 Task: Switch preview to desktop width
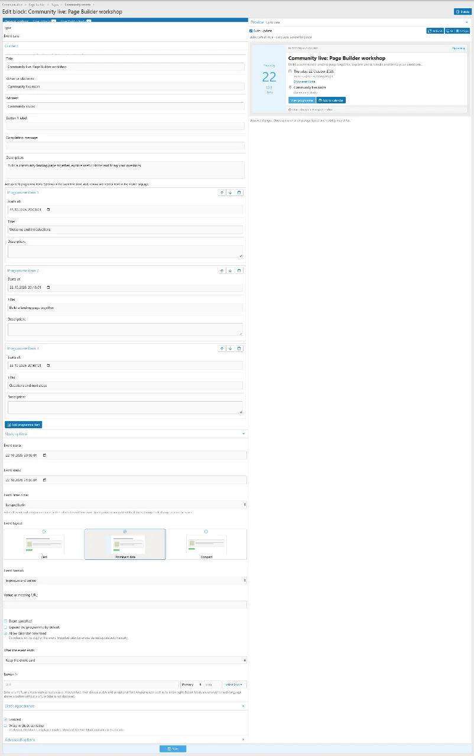tap(450, 31)
